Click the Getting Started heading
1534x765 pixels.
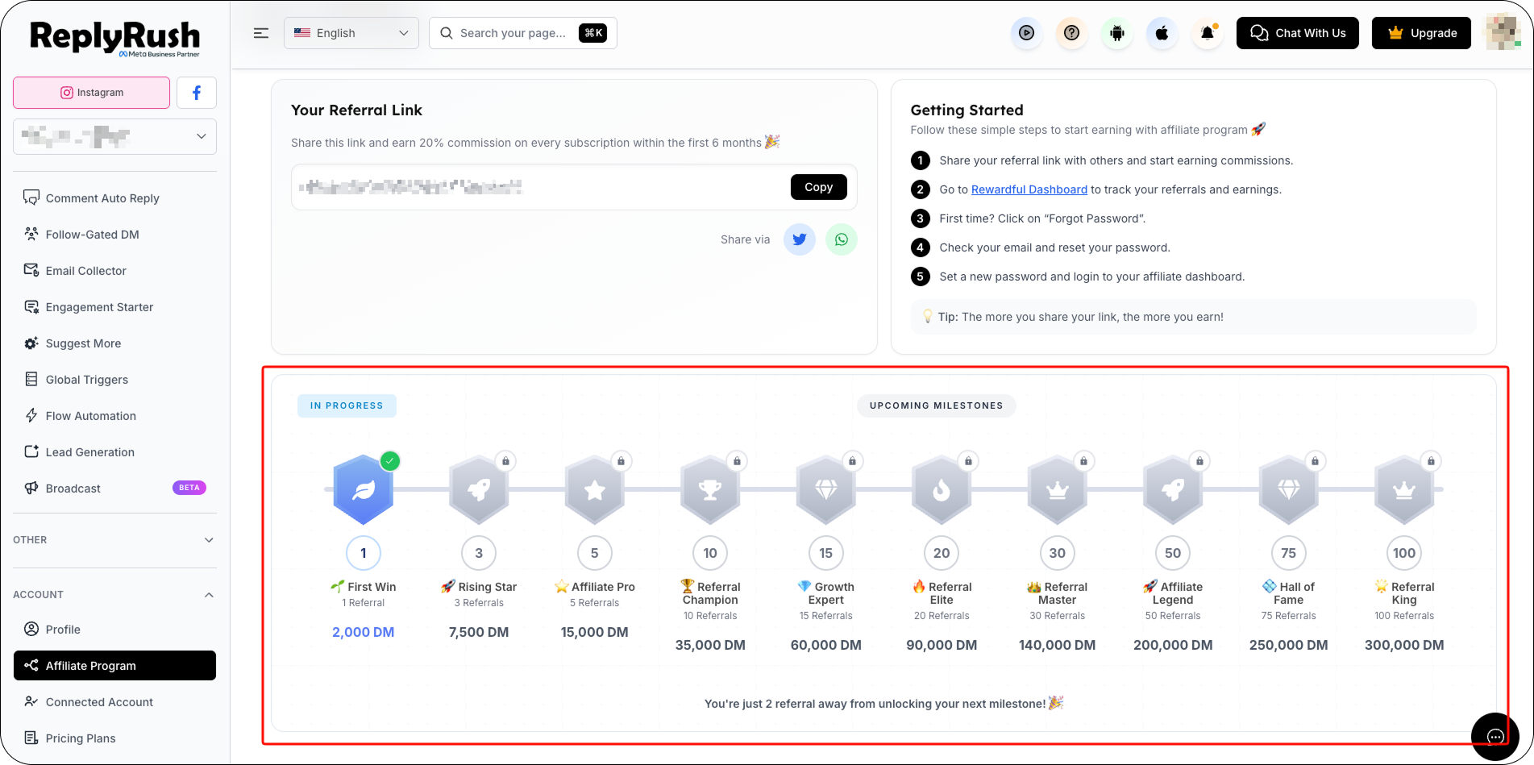[967, 110]
